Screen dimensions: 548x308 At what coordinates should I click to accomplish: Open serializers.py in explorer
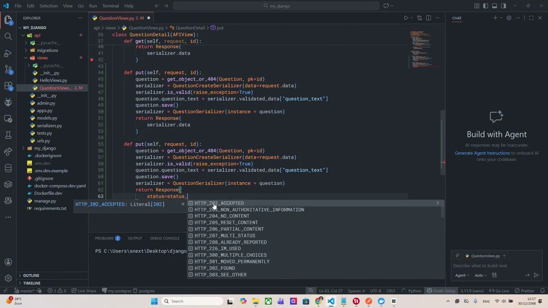coord(49,126)
